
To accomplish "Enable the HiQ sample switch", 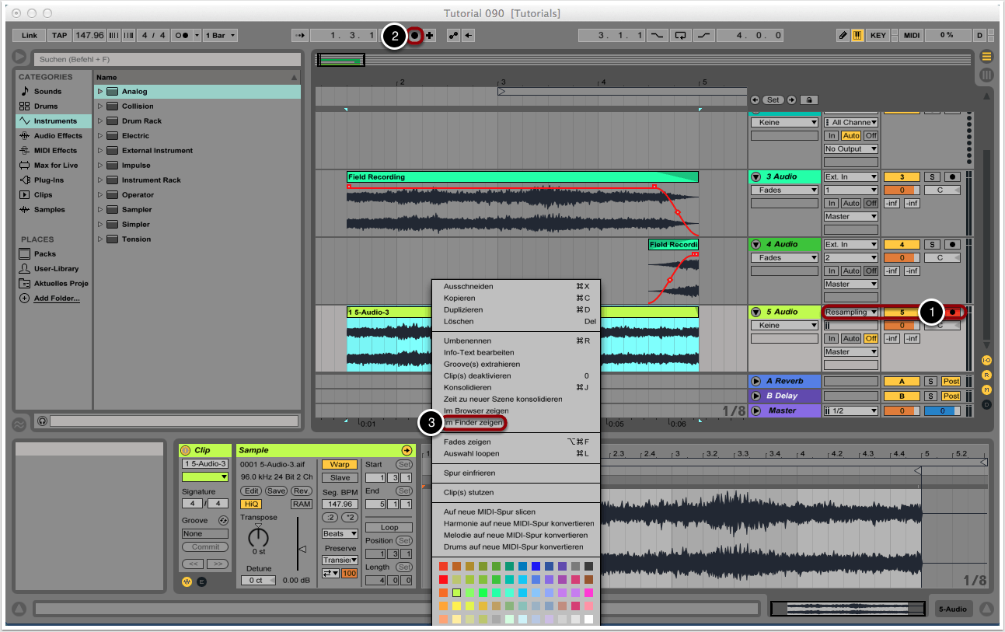I will click(251, 505).
